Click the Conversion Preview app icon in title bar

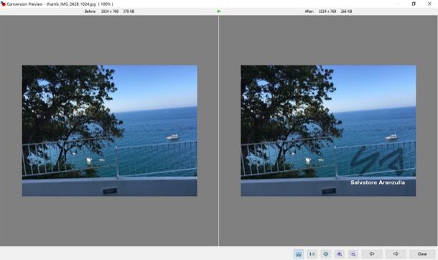click(3, 4)
